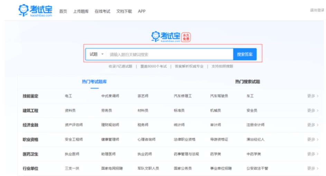Click the central 考试宝 logo above the search bar
Viewport: 326px width, 176px height.
tap(166, 37)
